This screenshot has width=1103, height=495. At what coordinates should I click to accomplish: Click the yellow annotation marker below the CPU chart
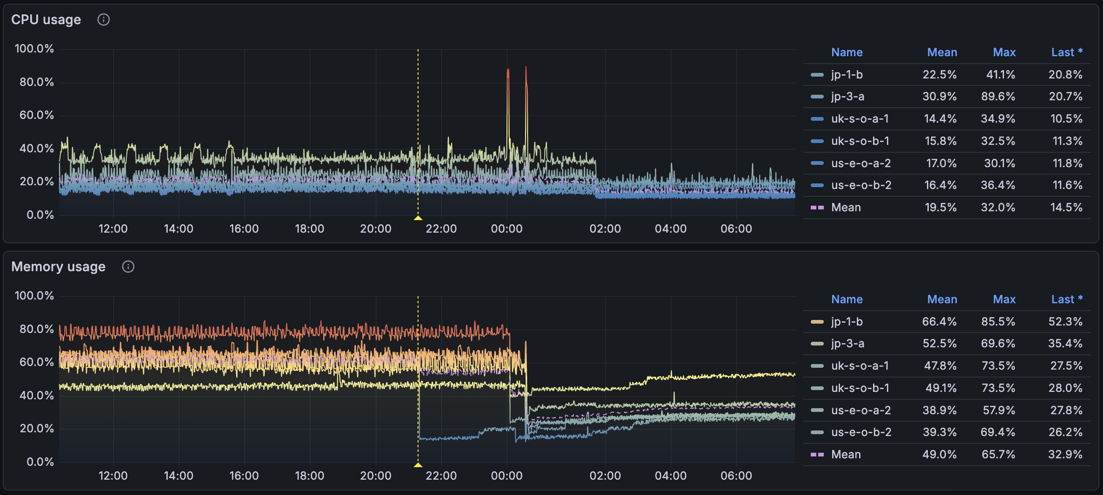click(418, 217)
